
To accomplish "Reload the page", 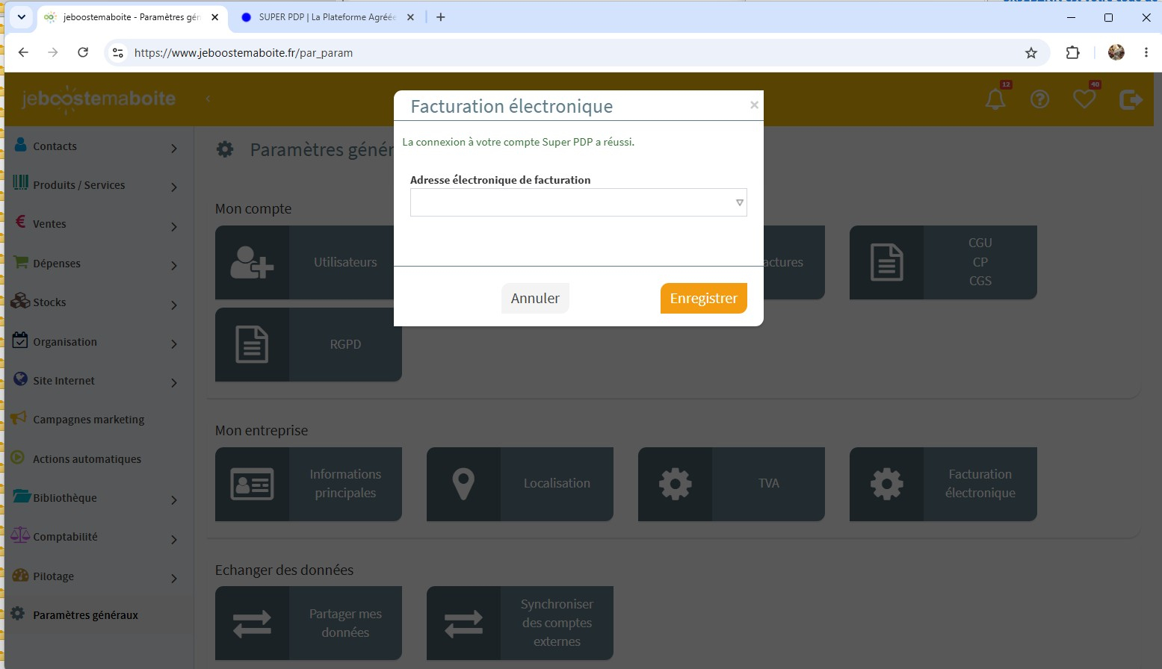I will [83, 52].
